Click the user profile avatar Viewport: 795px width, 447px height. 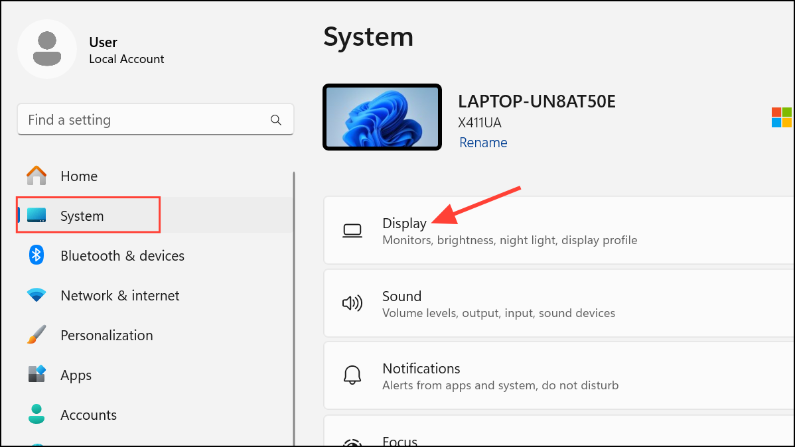[x=46, y=50]
